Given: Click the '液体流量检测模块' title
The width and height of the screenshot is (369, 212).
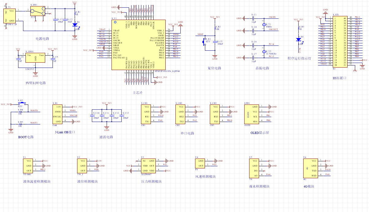Looking at the screenshot, I should (x=37, y=182).
